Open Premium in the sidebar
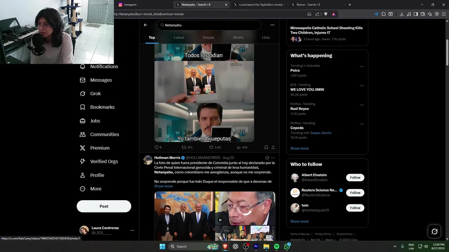Screen dimensions: 449x252 (95, 148)
